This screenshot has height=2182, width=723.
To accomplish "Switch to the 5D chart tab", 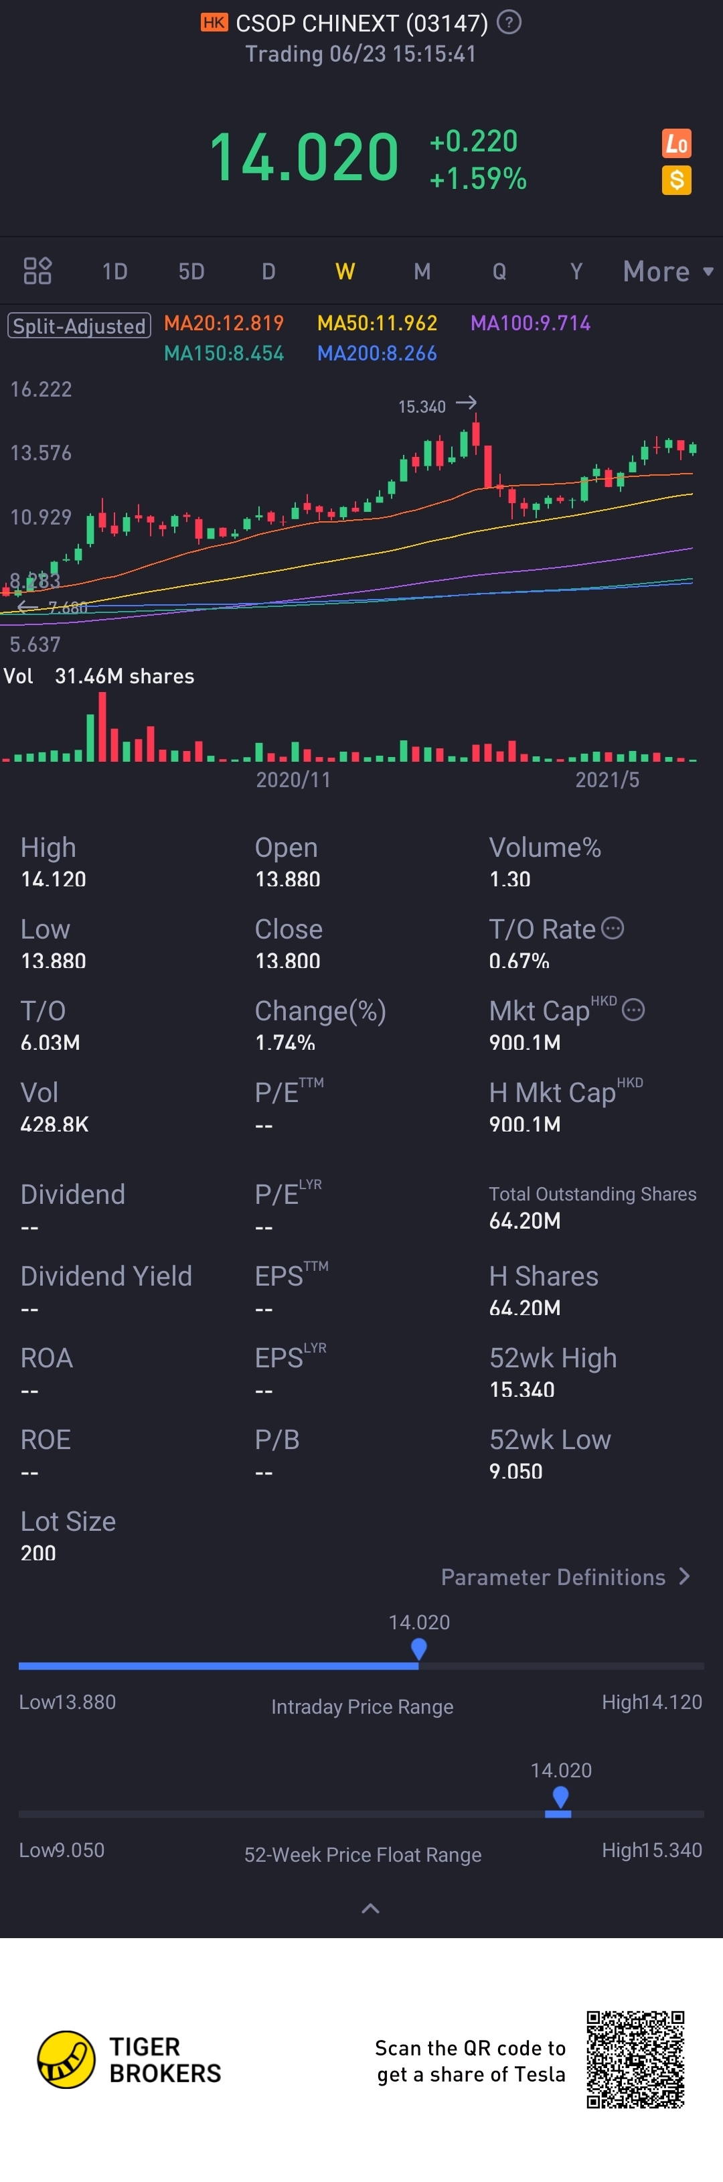I will pyautogui.click(x=191, y=271).
